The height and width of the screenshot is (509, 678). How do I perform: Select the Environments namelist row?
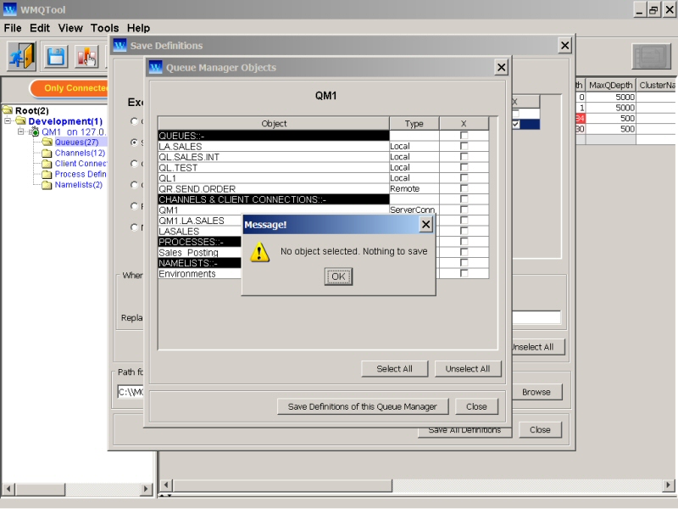199,273
